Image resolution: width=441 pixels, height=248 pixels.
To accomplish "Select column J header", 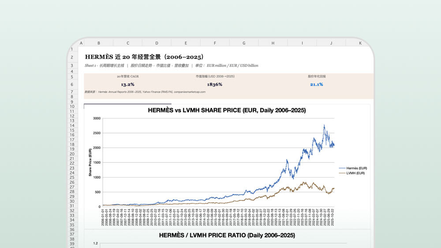I will [331, 43].
